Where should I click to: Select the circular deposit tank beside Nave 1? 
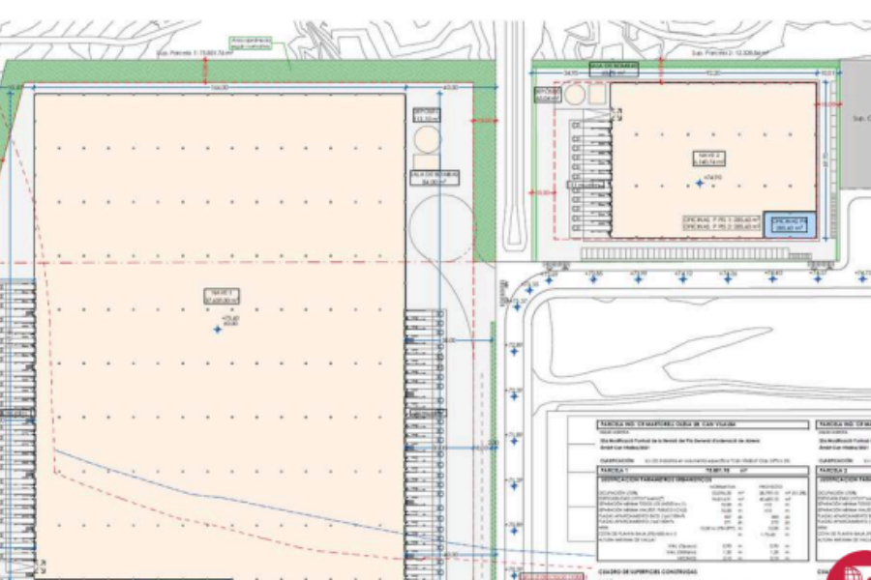coord(427,139)
